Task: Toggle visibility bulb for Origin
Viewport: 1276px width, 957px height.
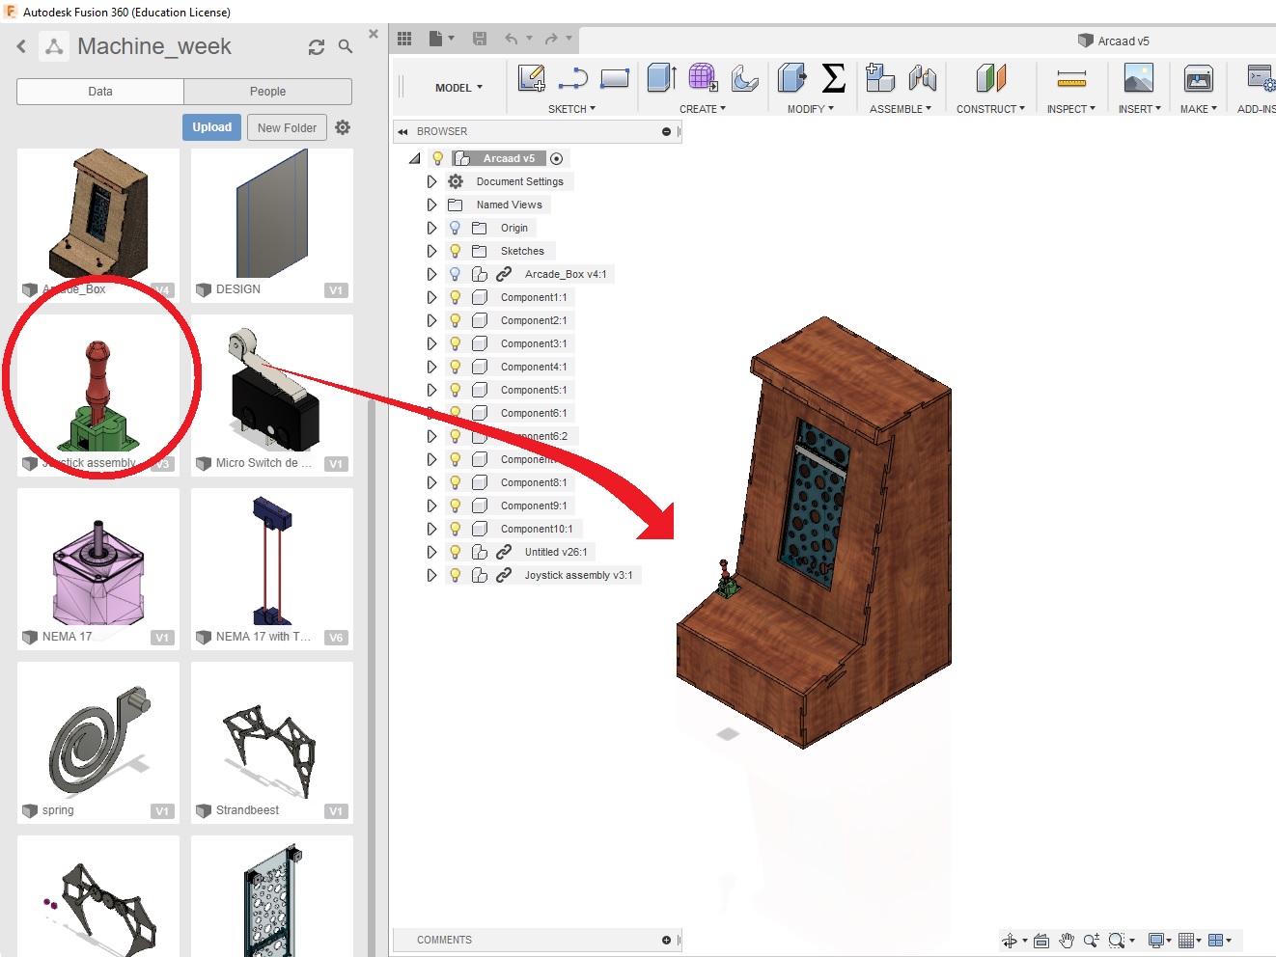Action: (456, 229)
